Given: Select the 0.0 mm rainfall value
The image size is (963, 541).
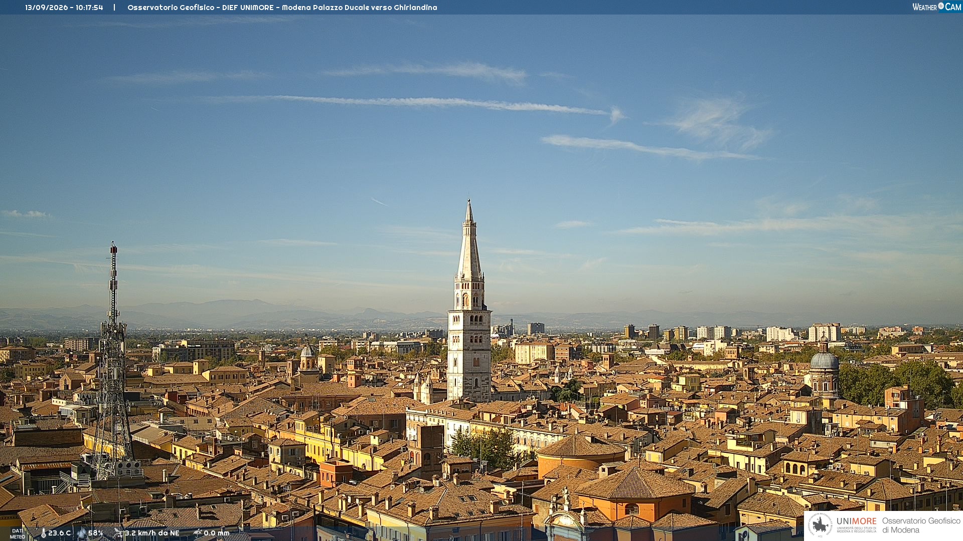Looking at the screenshot, I should pos(217,533).
